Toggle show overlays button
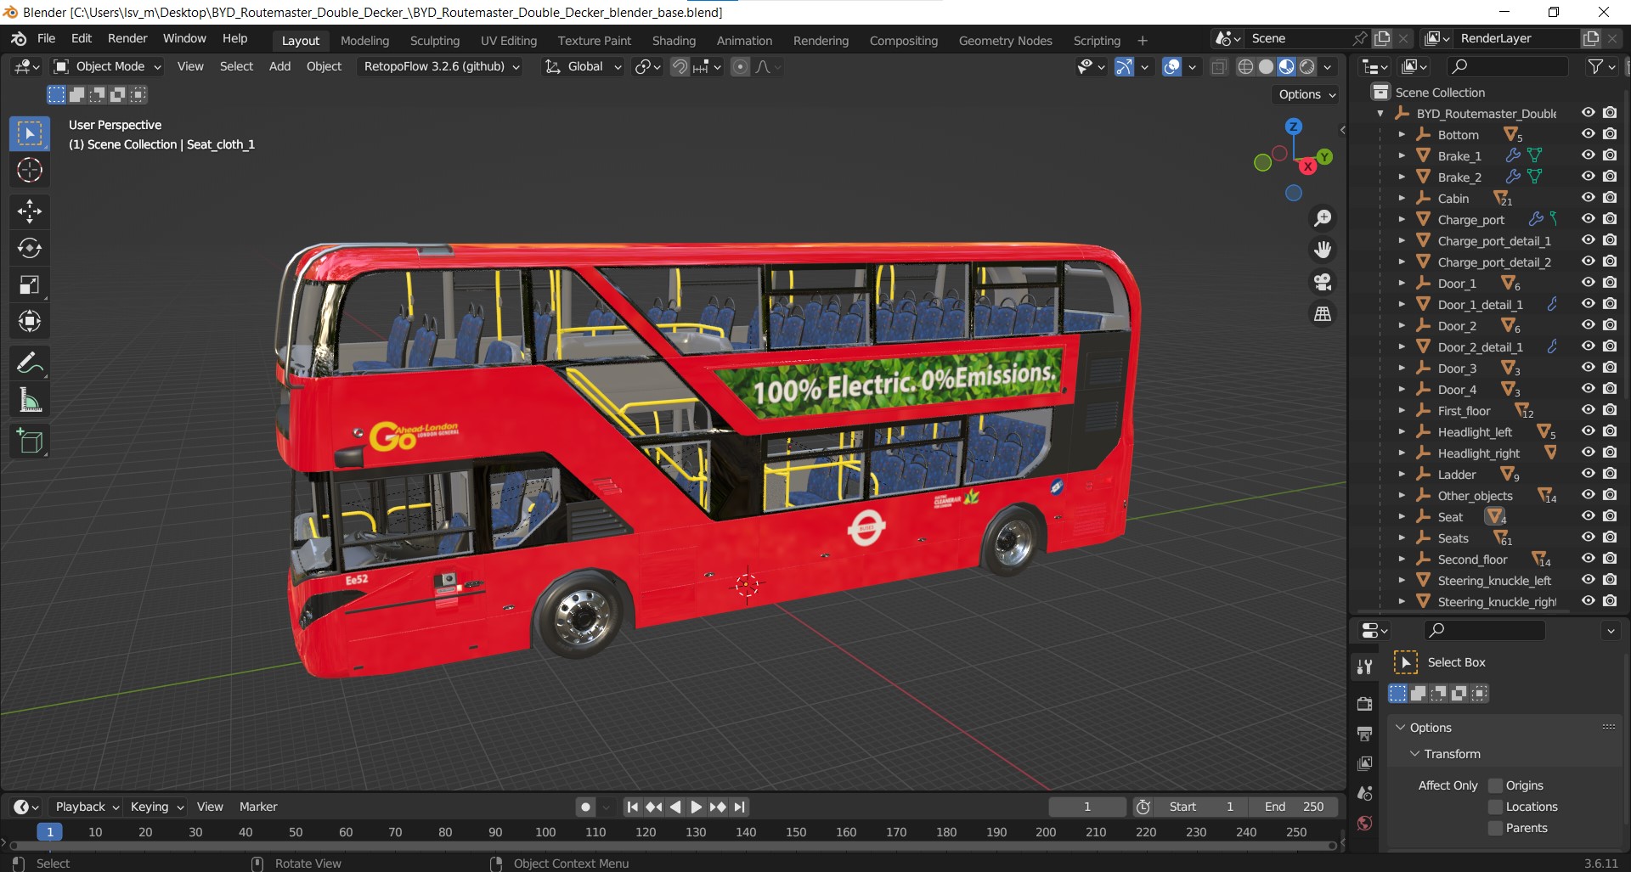The height and width of the screenshot is (872, 1631). click(1171, 67)
